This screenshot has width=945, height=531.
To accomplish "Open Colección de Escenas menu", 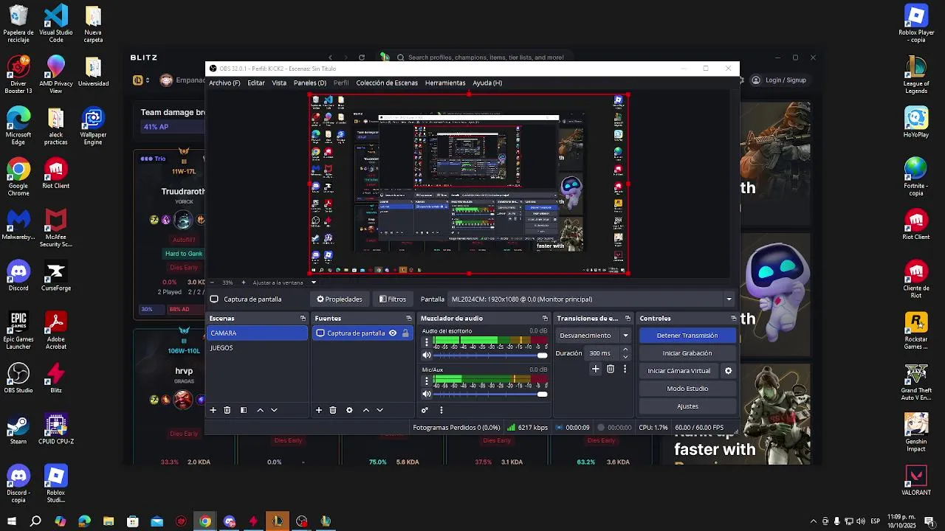I will 387,83.
